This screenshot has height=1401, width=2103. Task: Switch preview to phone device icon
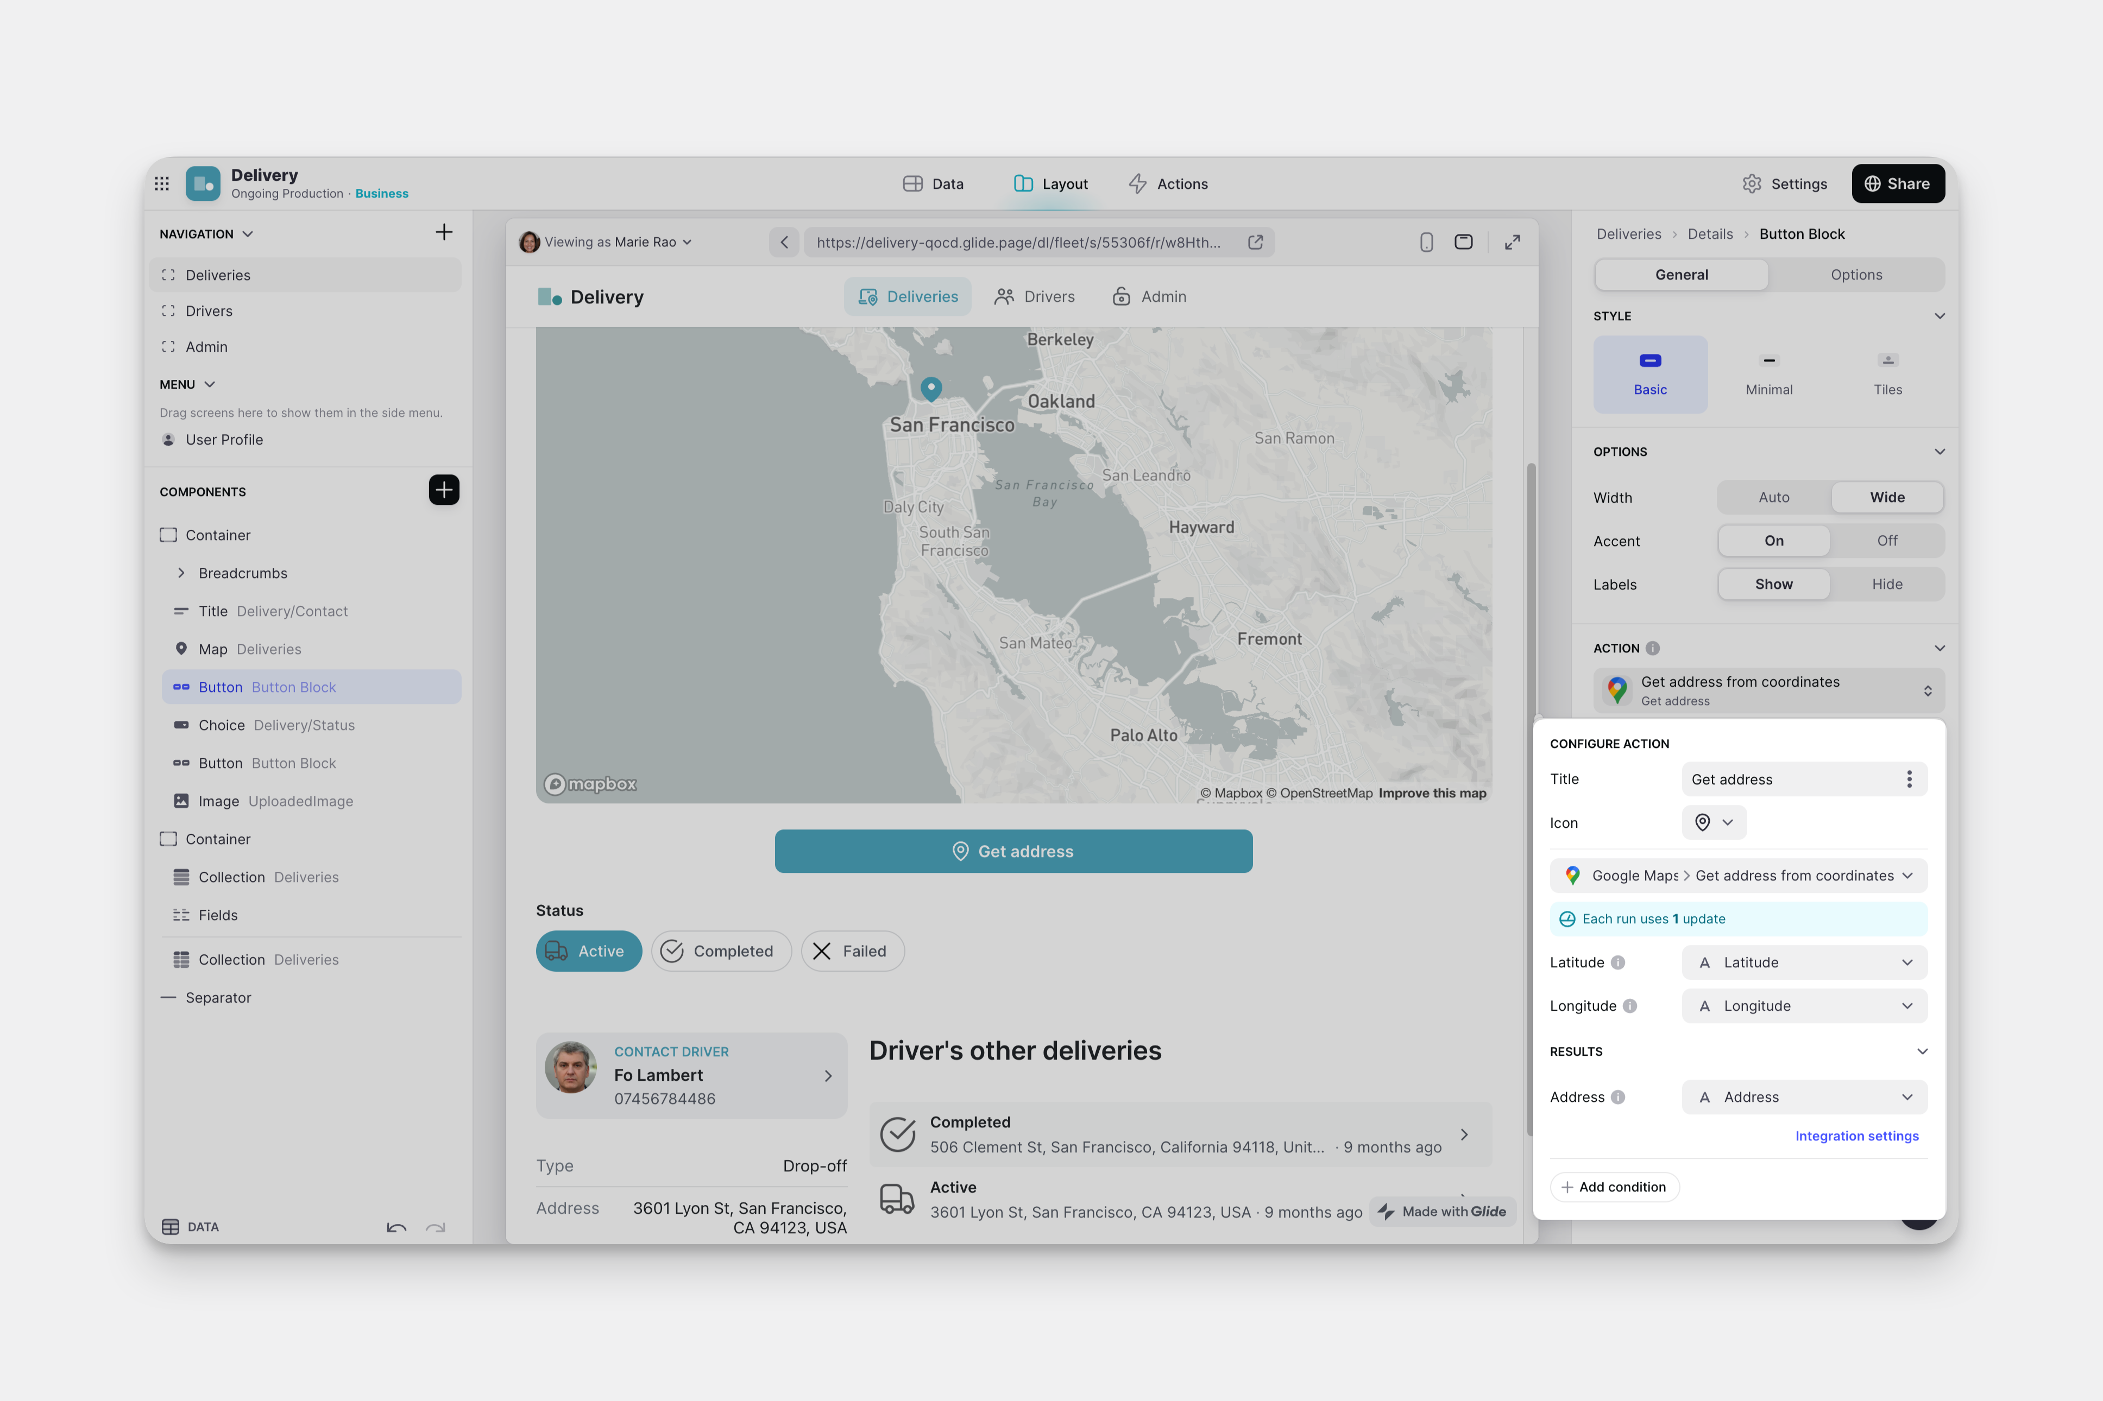pos(1426,242)
